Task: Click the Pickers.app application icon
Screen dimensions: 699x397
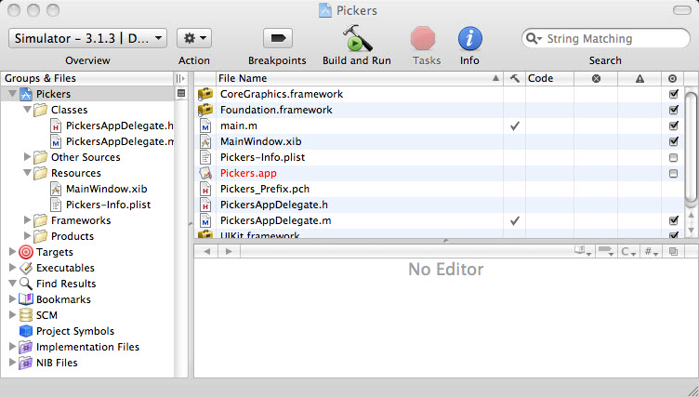Action: [205, 173]
